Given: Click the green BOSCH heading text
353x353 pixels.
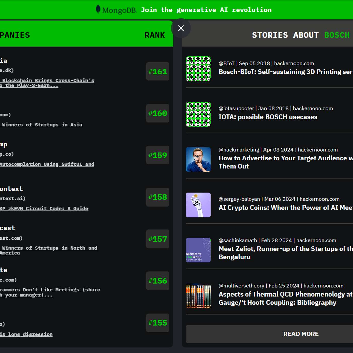Looking at the screenshot, I should 337,35.
